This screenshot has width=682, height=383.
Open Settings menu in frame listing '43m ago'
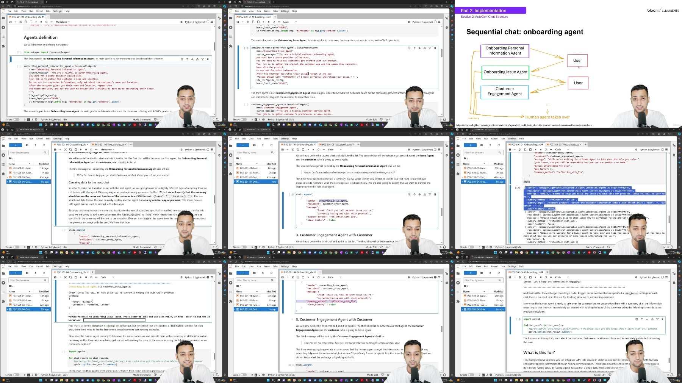(285, 139)
